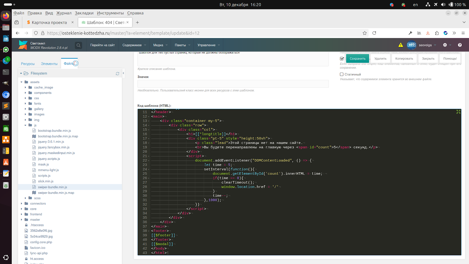Viewport: 469px width, 264px height.
Task: Click the SEO avatar icon
Action: 412,45
